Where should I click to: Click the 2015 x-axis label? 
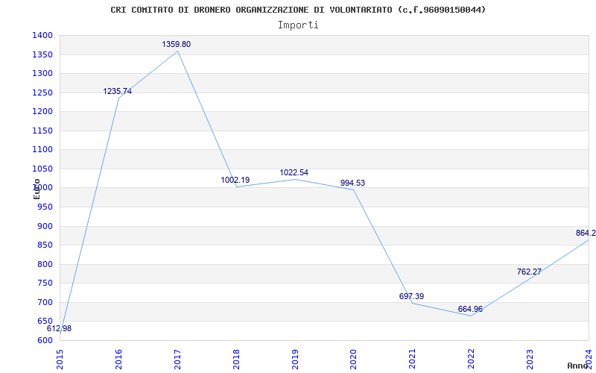click(60, 359)
